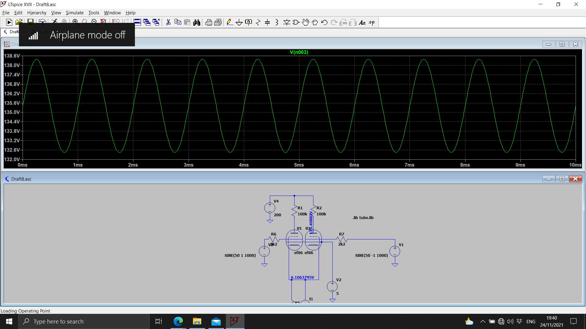Select the Copy tool icon
Image resolution: width=586 pixels, height=329 pixels.
tap(178, 22)
